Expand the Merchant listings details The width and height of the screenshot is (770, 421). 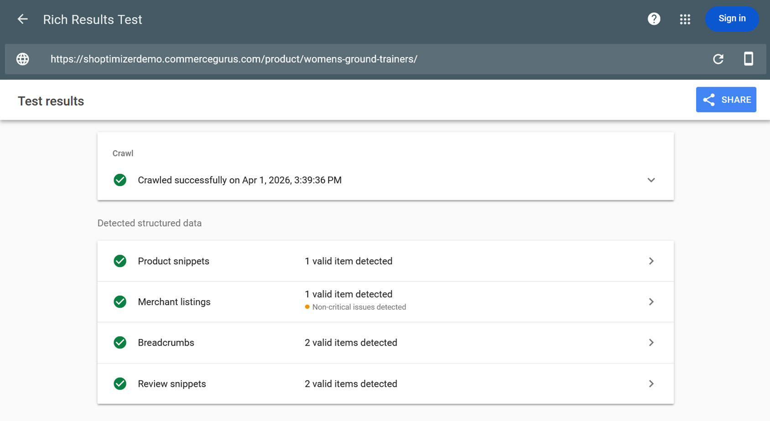pyautogui.click(x=651, y=301)
